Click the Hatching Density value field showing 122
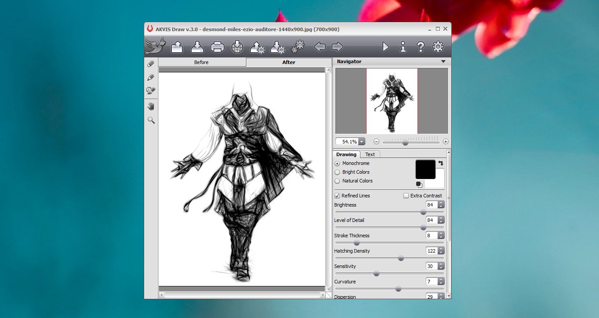The height and width of the screenshot is (318, 599). click(431, 251)
